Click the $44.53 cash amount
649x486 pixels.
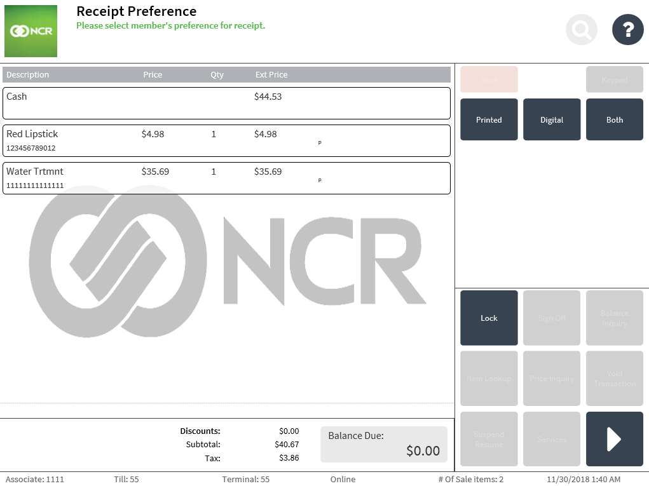(x=268, y=97)
